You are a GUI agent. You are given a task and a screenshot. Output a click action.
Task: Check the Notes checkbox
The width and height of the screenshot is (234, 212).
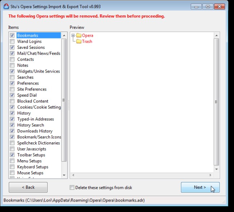12,65
